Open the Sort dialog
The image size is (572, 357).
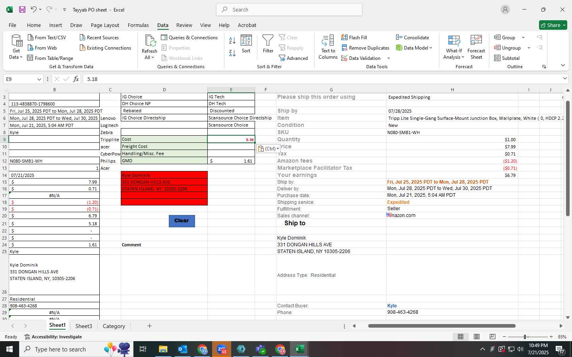pos(246,44)
